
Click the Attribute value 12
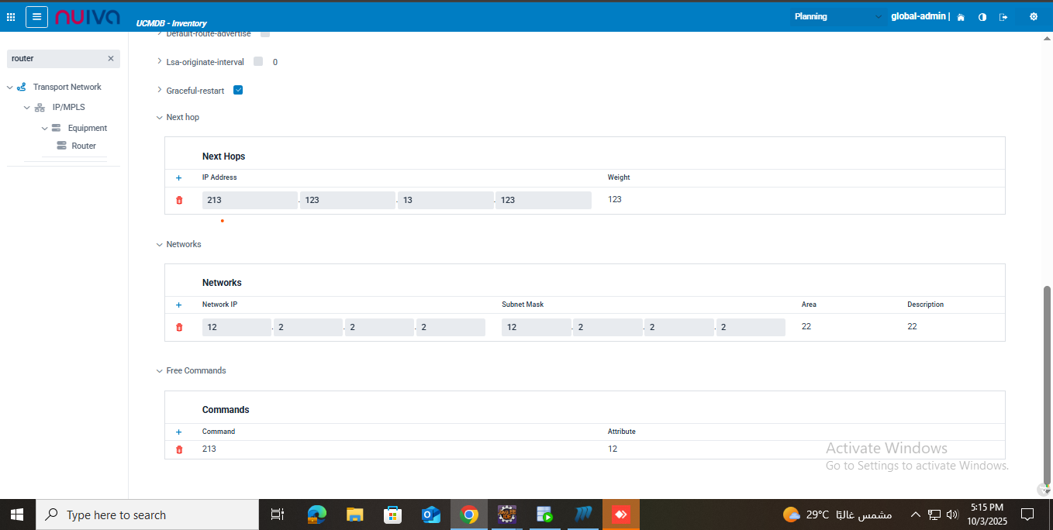pos(613,449)
